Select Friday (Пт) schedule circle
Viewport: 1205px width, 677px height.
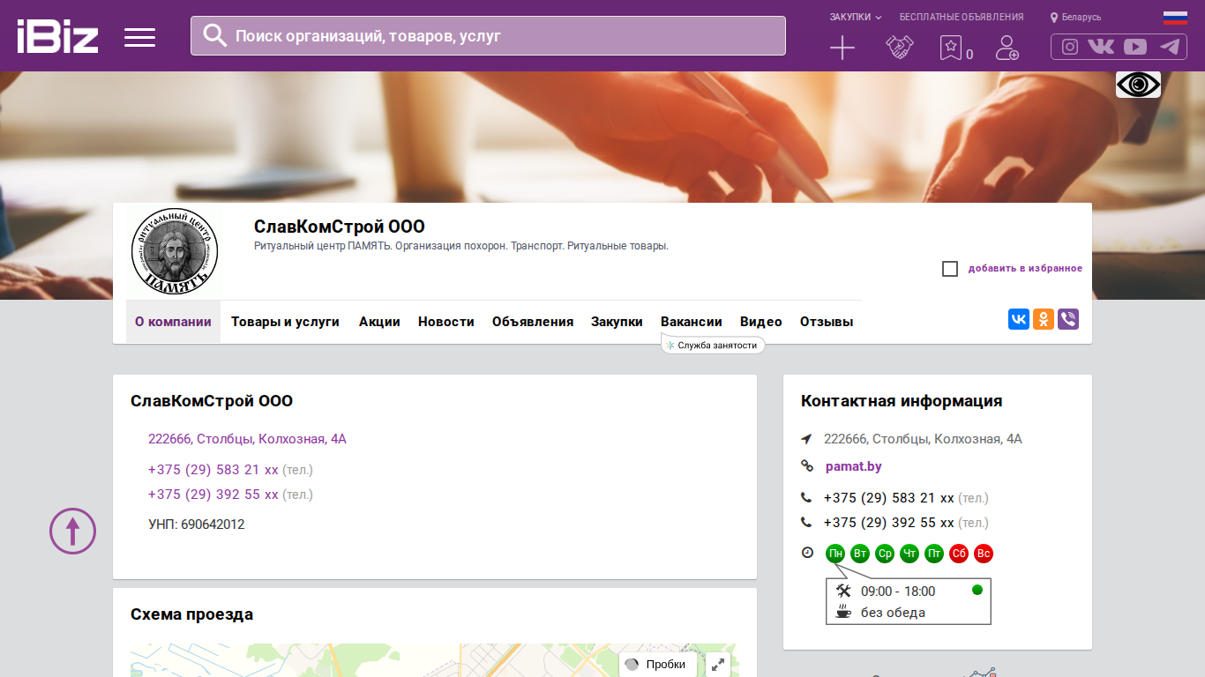coord(934,554)
